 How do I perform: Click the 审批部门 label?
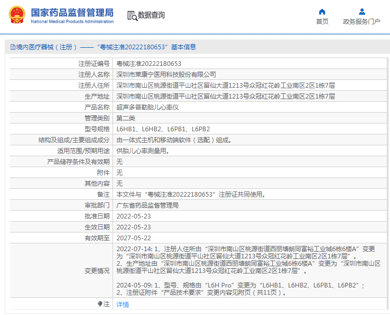[97, 206]
